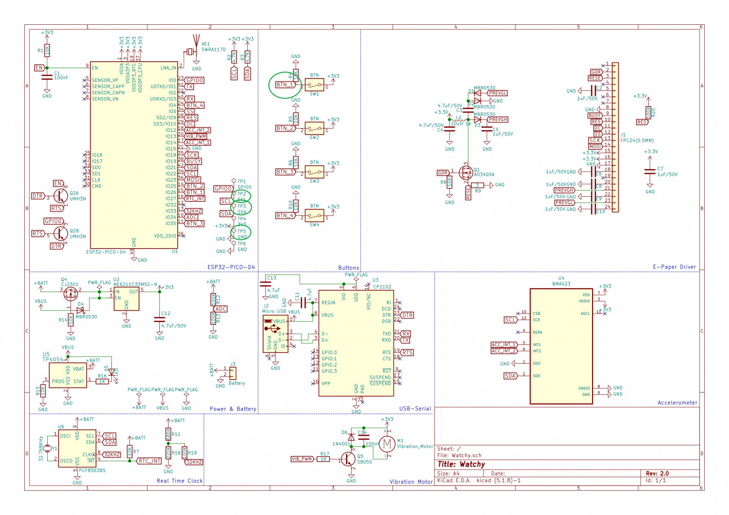This screenshot has height=515, width=729.
Task: Select the ADC net label between R12 and R13
Action: point(220,309)
